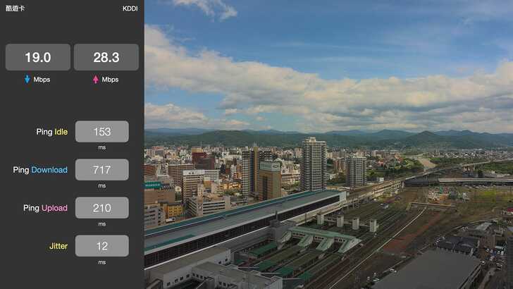Click the ms unit under 12
The image size is (513, 289).
[x=102, y=262]
